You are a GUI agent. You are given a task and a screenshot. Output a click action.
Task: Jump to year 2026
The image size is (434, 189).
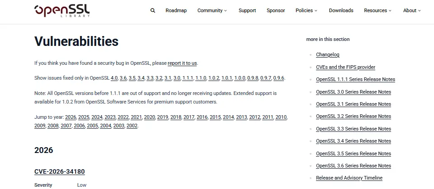(71, 117)
